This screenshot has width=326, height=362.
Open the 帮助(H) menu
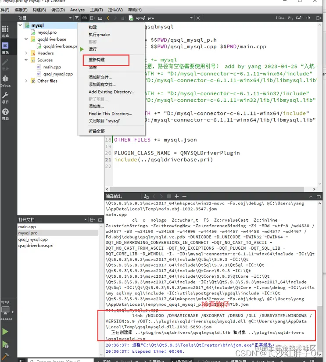point(135,10)
